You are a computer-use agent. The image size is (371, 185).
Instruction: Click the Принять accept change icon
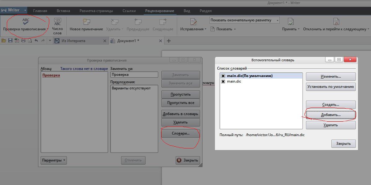(x=290, y=22)
